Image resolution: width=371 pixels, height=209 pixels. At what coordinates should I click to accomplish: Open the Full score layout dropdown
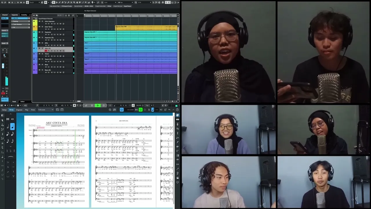(46, 110)
